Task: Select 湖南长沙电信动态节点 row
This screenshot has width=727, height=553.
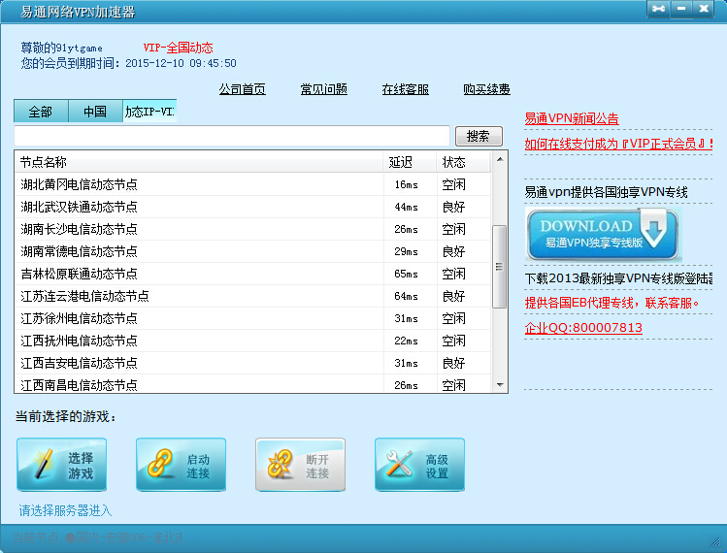Action: 252,229
